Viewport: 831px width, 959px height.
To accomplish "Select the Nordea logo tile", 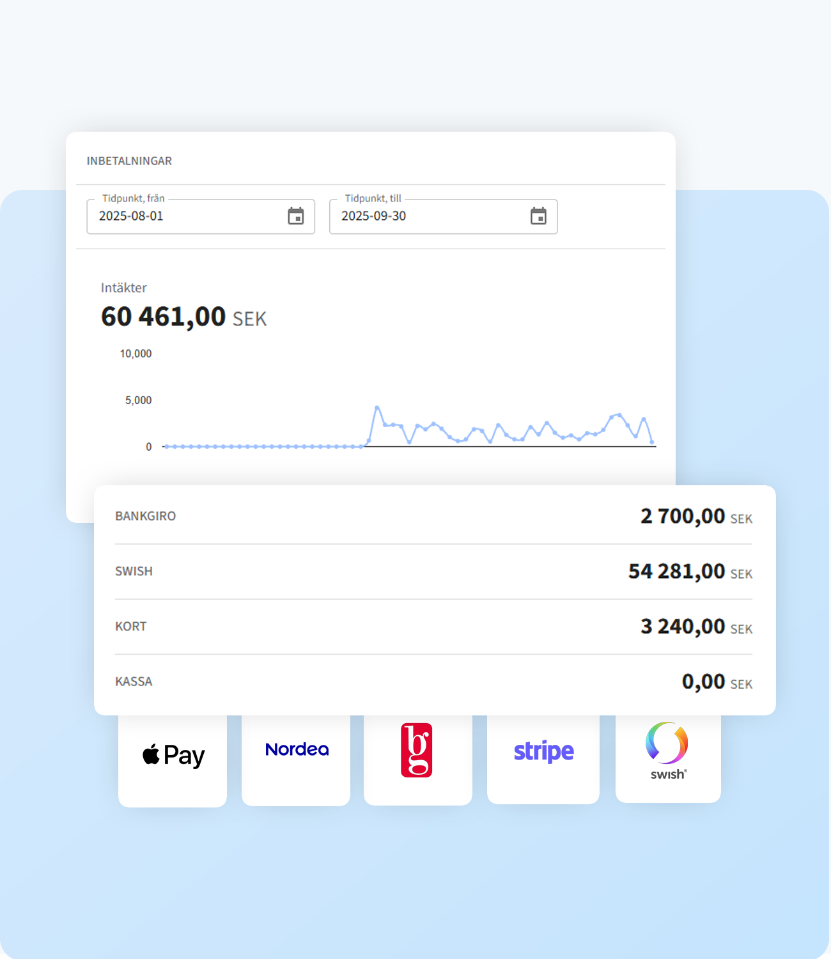I will coord(297,749).
